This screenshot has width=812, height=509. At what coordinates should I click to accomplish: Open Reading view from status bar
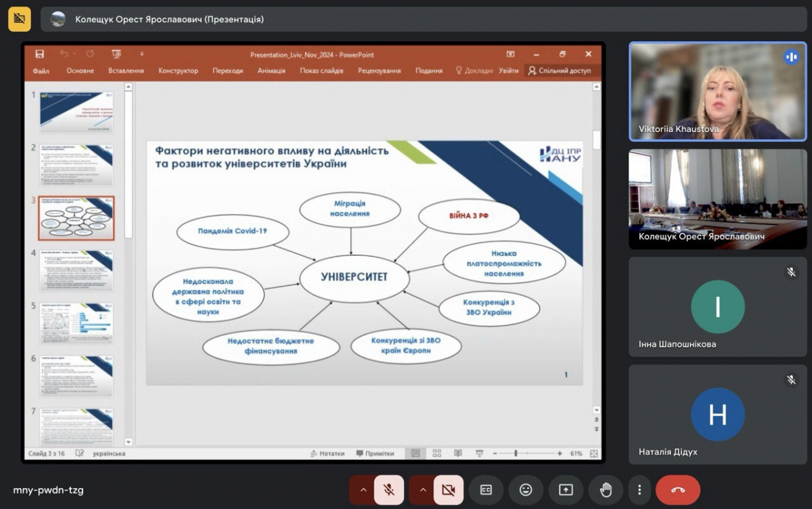[458, 454]
